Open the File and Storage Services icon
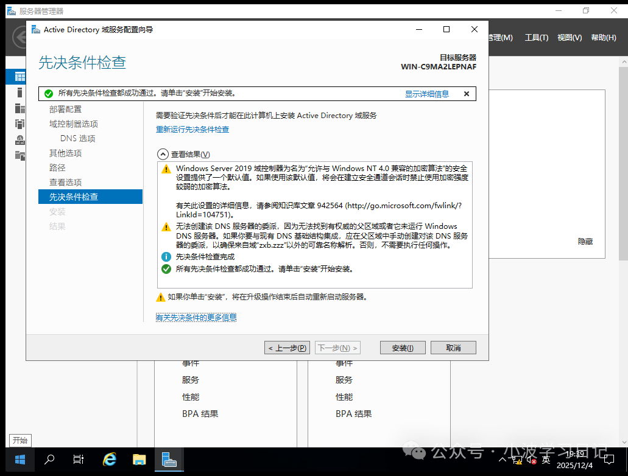Screen dimensions: 628x476 pos(20,154)
